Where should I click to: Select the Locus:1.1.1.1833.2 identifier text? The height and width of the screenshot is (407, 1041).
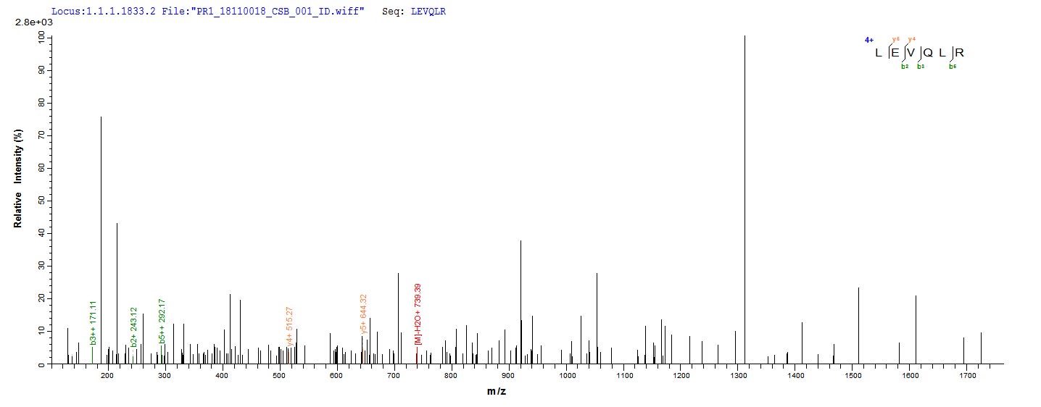pyautogui.click(x=100, y=12)
